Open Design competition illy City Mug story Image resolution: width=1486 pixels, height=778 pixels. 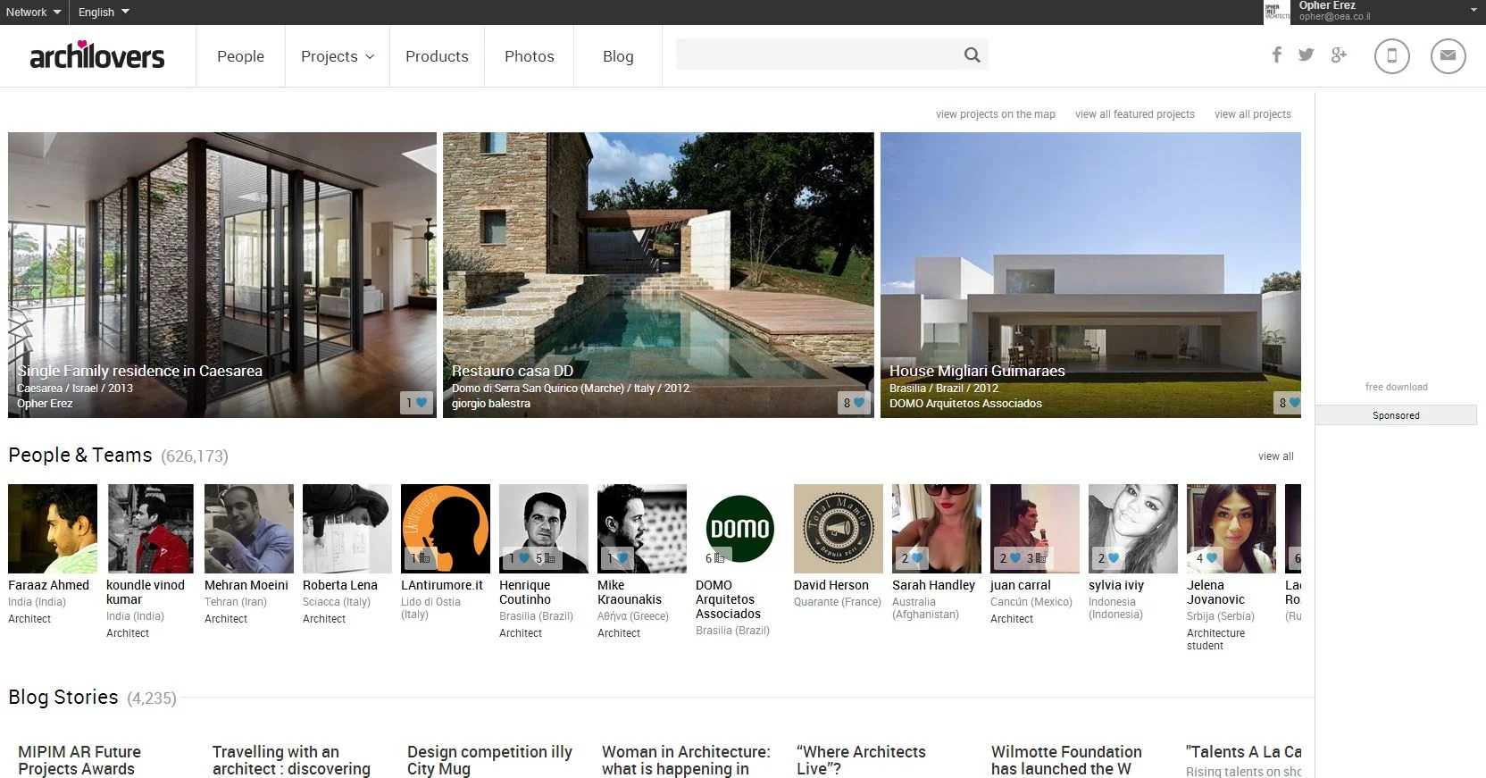489,760
